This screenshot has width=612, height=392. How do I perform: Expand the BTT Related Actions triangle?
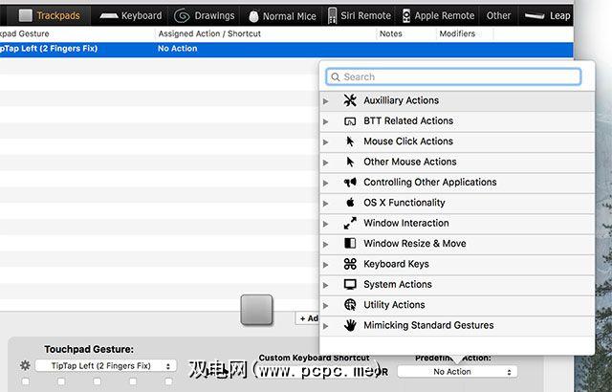point(325,121)
